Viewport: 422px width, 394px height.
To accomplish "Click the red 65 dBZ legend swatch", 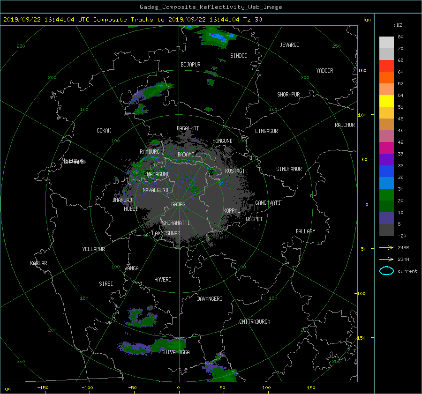I will click(386, 66).
